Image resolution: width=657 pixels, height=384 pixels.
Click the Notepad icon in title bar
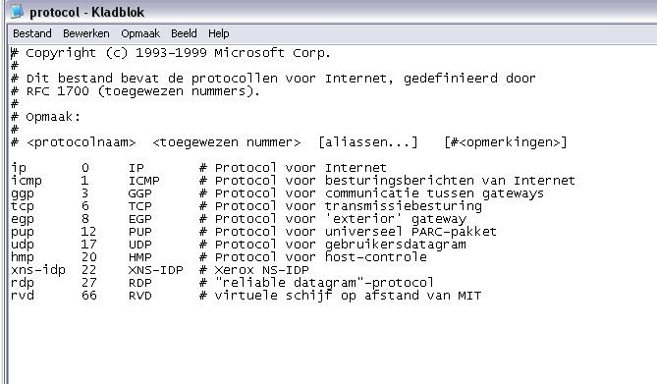point(17,12)
